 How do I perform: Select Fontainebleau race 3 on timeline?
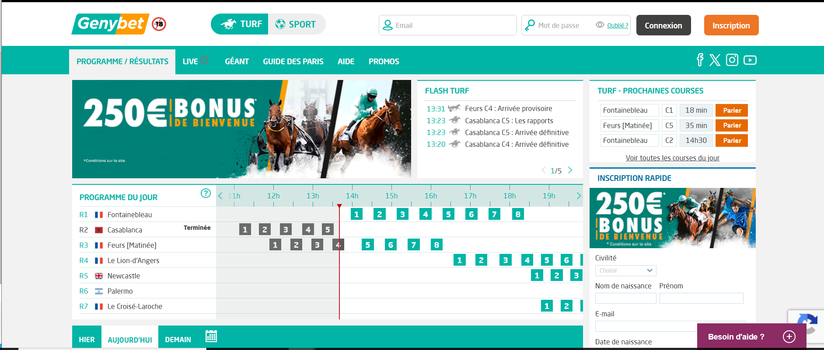click(x=402, y=215)
